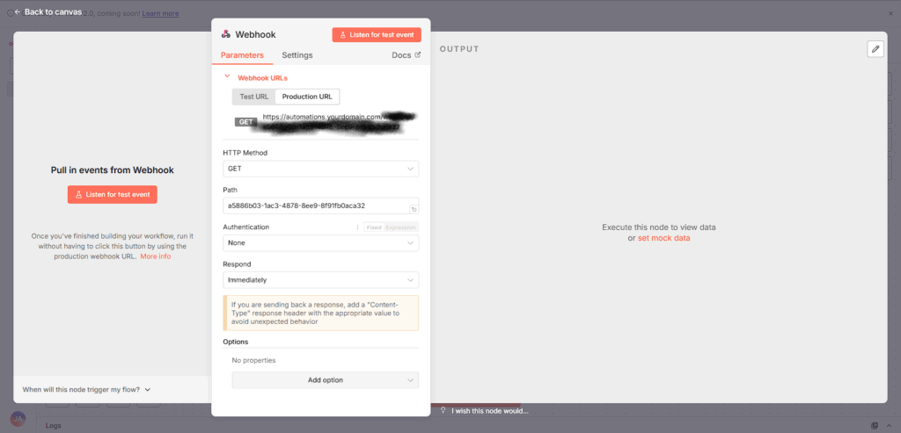Click Listen for test event in left panel
This screenshot has height=433, width=901.
[x=112, y=194]
